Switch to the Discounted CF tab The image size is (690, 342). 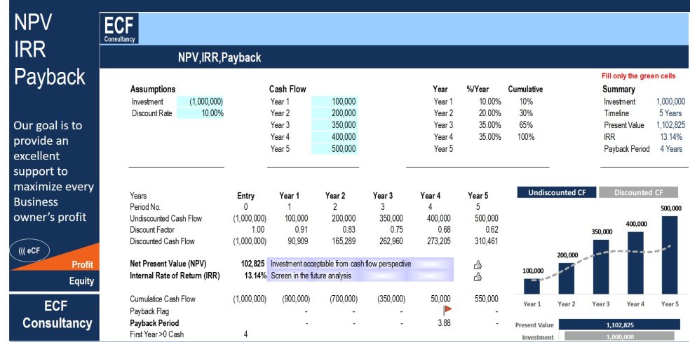638,192
